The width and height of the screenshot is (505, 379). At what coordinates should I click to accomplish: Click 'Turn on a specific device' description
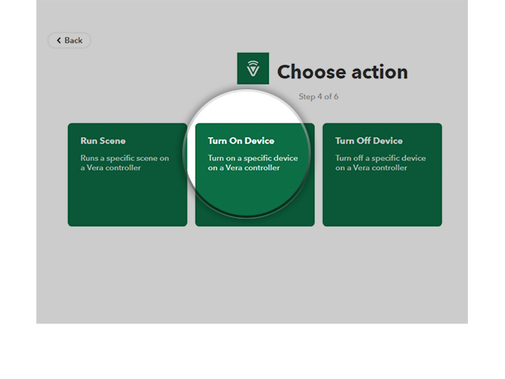(252, 158)
